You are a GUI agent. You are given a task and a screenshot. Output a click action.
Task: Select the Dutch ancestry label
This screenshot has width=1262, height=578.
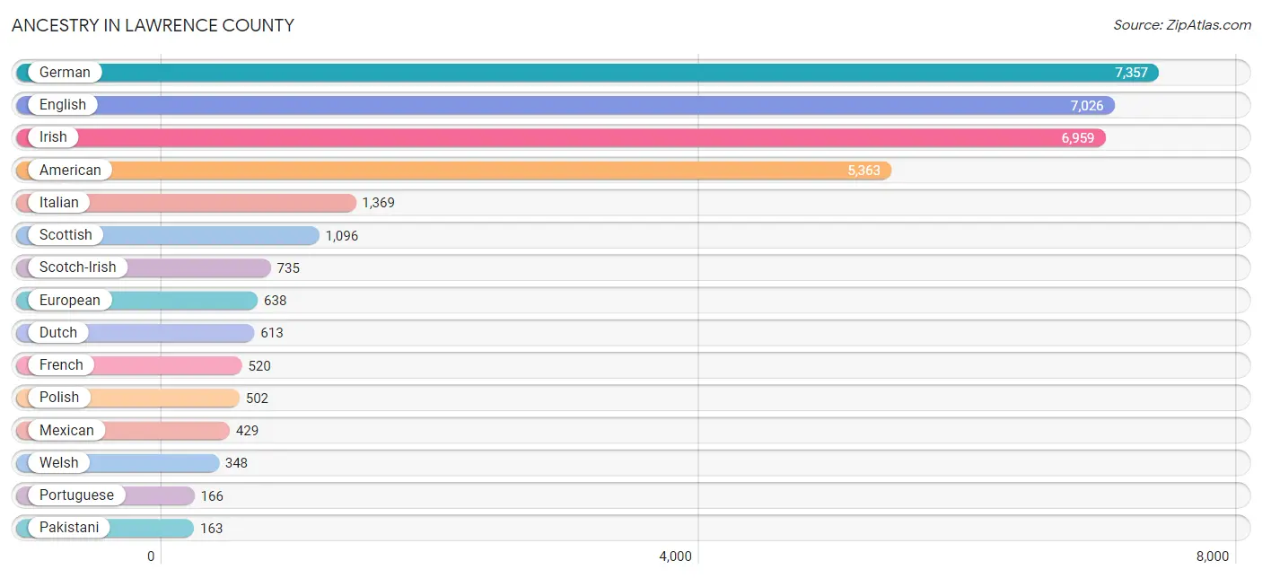(x=58, y=333)
